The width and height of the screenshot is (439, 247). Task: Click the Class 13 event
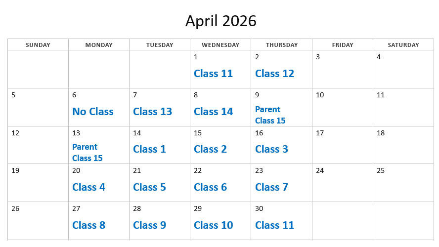pos(152,112)
